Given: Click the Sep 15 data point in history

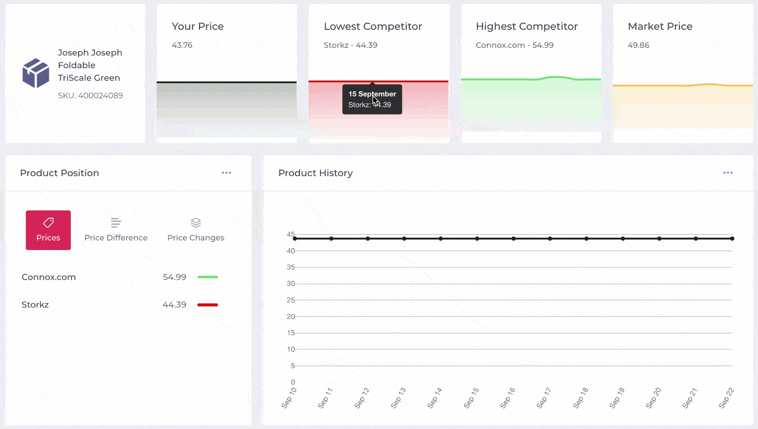Looking at the screenshot, I should 477,238.
